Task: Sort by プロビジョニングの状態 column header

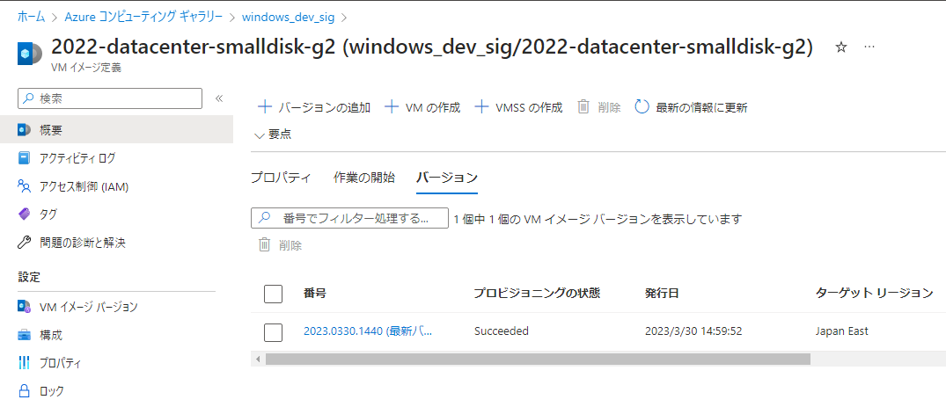Action: (x=537, y=294)
